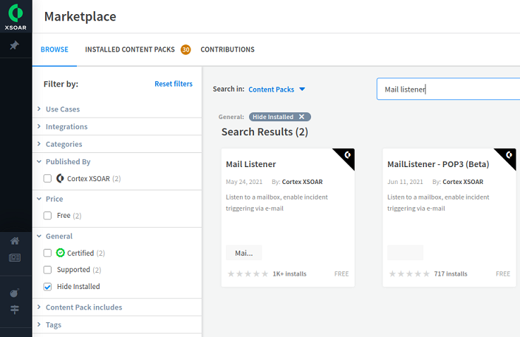
Task: Open the Contributions tab
Action: (x=227, y=50)
